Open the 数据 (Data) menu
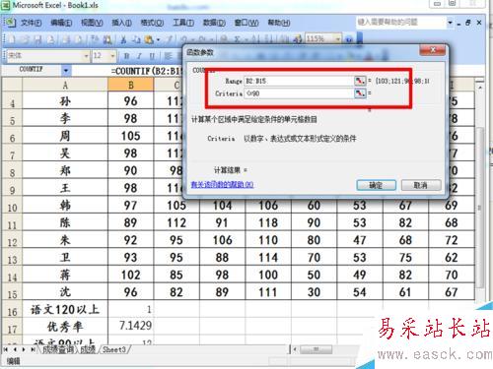Image resolution: width=493 pixels, height=369 pixels. pyautogui.click(x=214, y=23)
